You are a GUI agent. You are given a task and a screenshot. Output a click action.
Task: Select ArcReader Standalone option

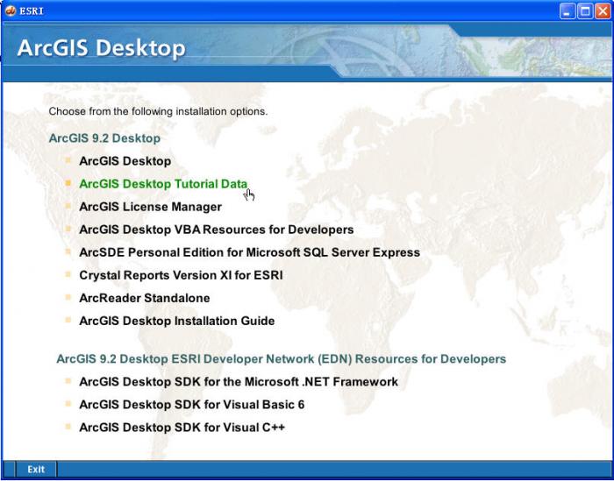coord(144,298)
